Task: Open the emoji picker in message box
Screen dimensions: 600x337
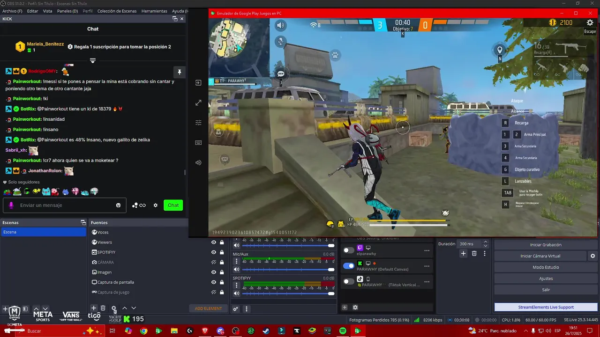Action: pyautogui.click(x=118, y=205)
